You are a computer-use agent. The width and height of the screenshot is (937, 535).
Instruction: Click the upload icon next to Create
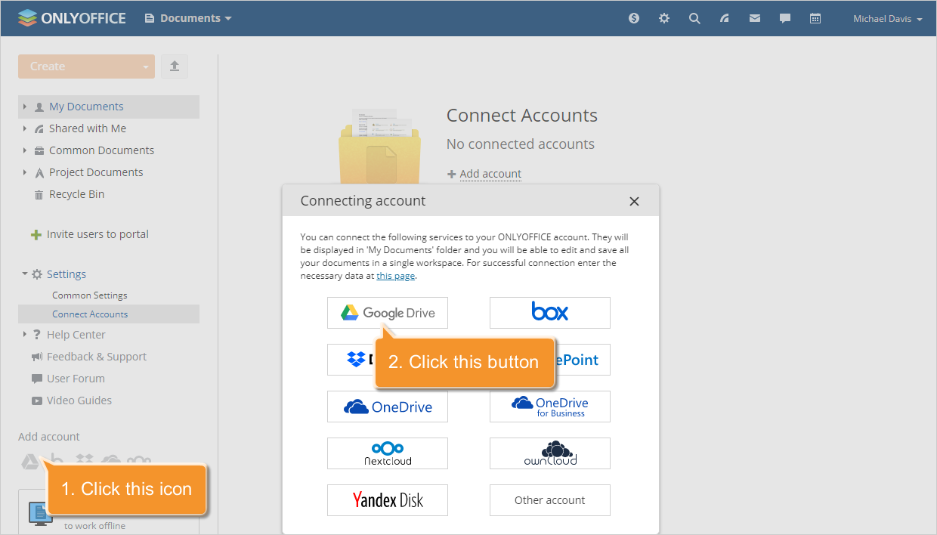coord(175,66)
